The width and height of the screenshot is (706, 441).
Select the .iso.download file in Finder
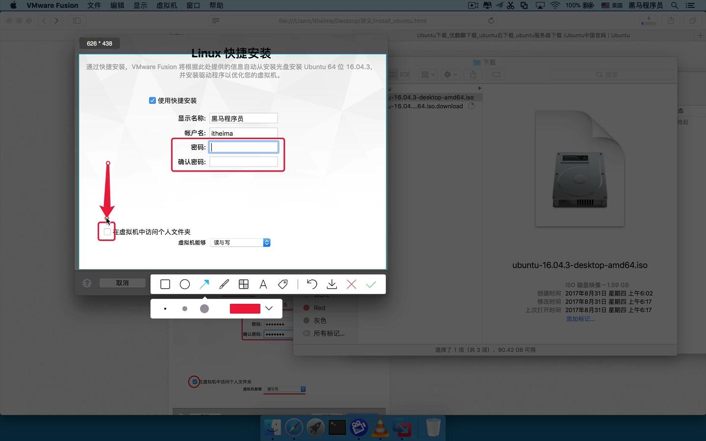[x=426, y=106]
